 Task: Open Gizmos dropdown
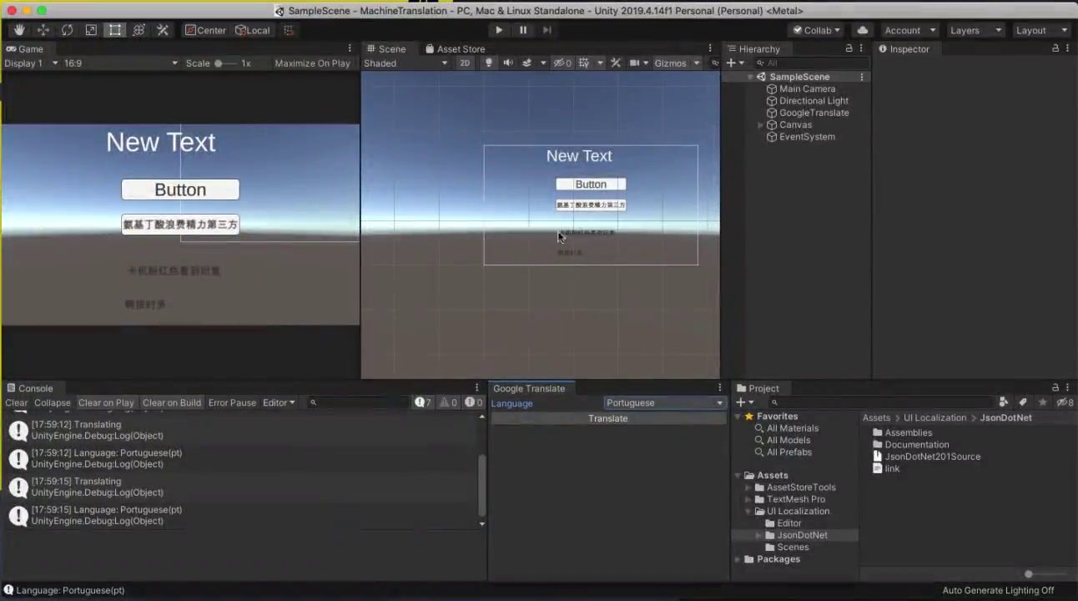(x=677, y=63)
